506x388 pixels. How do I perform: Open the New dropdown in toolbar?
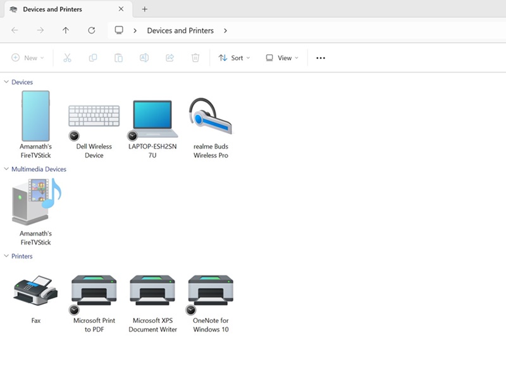[28, 58]
